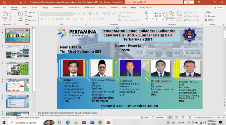Click Slide Show view icon in status bar
The width and height of the screenshot is (226, 125).
point(190,117)
